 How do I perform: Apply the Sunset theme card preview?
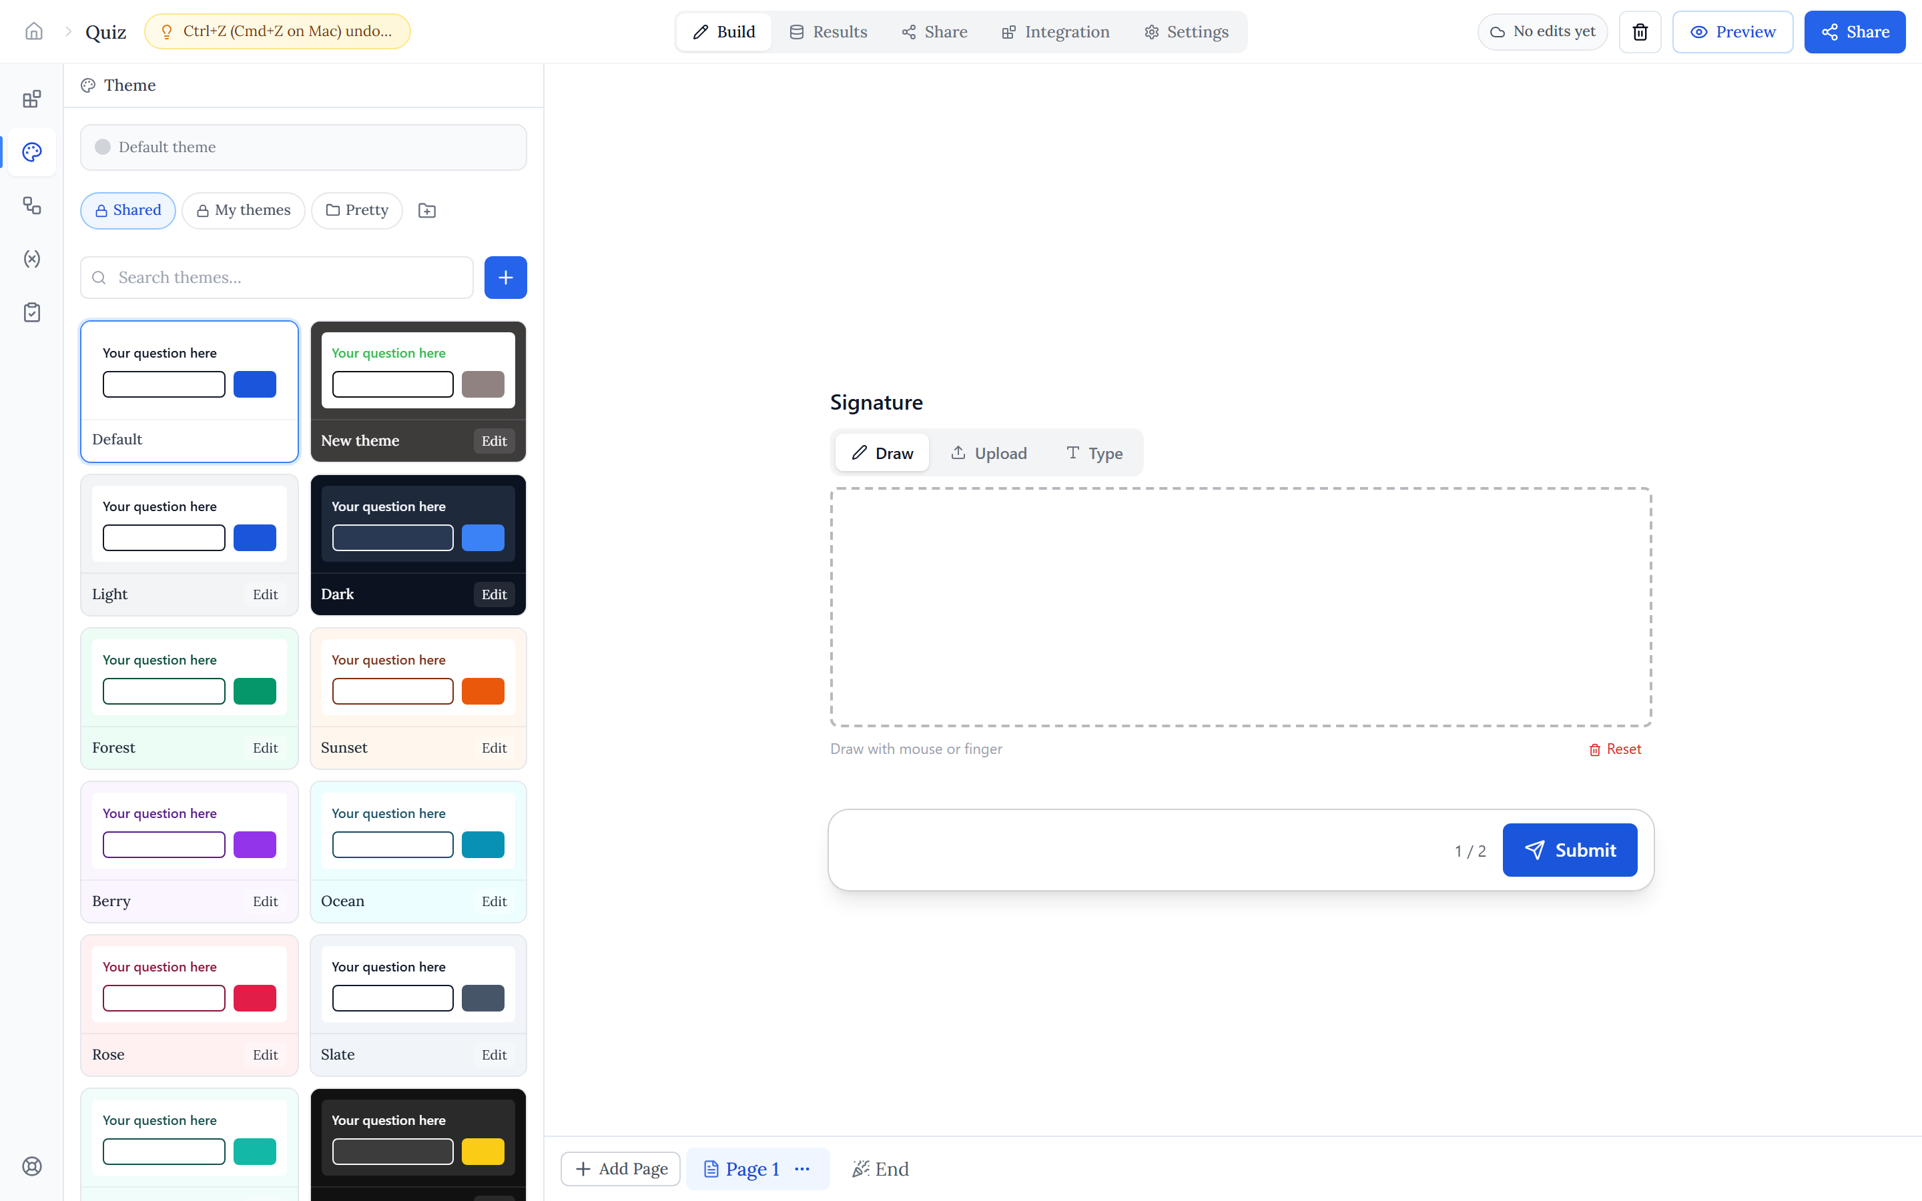coord(418,677)
